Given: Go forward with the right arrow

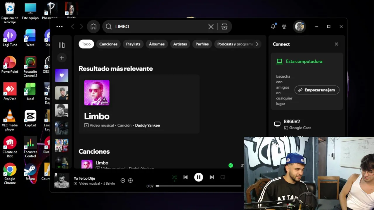Looking at the screenshot, I should click(x=82, y=27).
